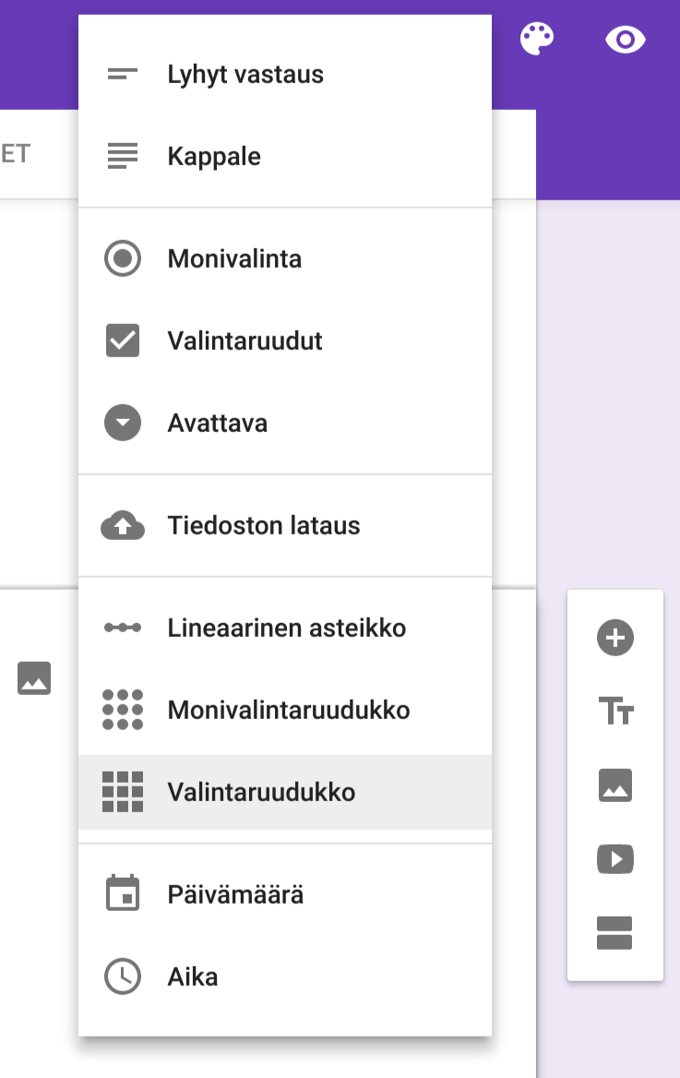Click the eye preview icon
Viewport: 680px width, 1078px height.
(x=625, y=40)
